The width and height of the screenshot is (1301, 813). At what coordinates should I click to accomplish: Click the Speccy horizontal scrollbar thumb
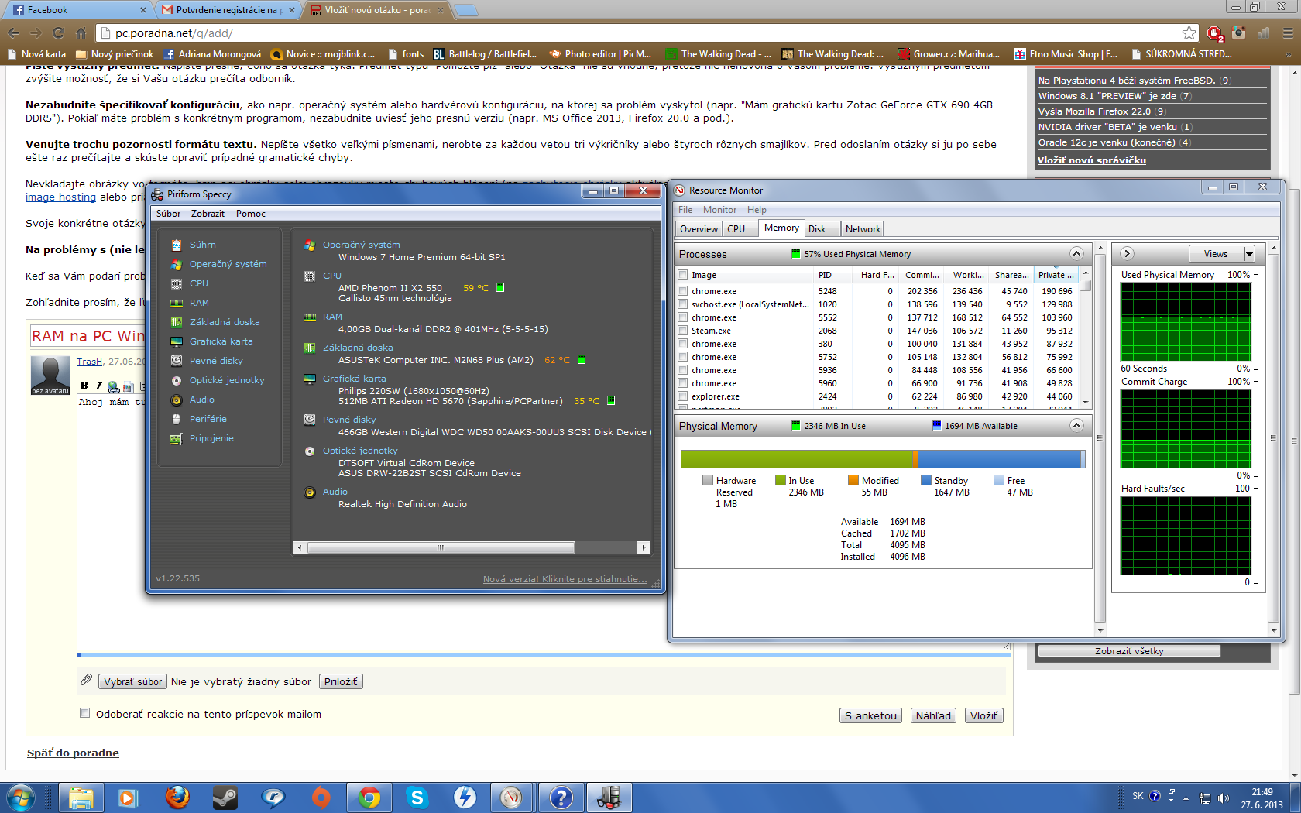click(x=441, y=547)
